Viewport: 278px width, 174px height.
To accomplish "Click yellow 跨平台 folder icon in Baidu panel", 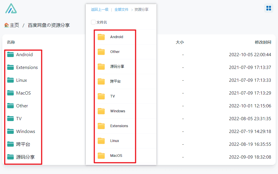I will (x=101, y=81).
